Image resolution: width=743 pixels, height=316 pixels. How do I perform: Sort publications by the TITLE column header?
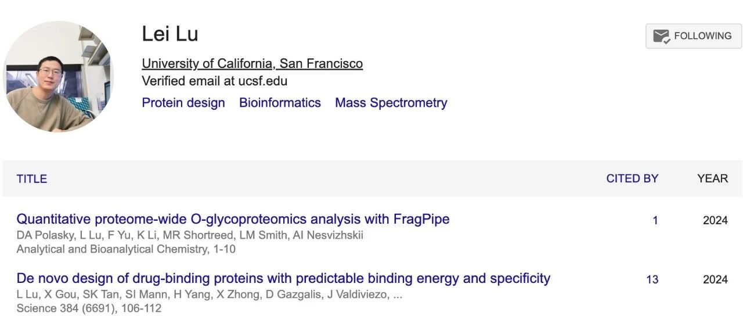coord(32,179)
